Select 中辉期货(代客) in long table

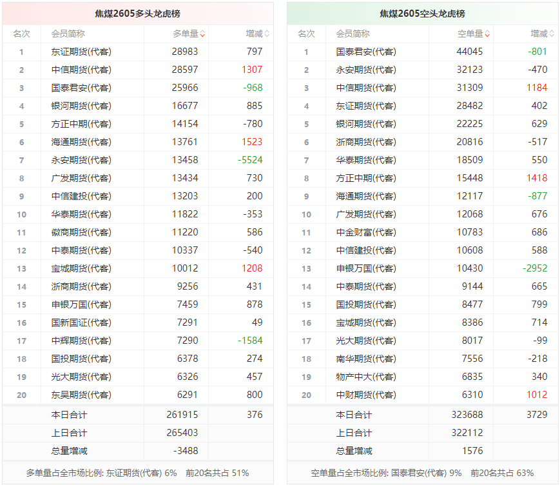[81, 341]
